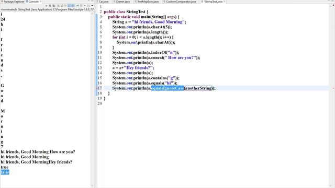Image resolution: width=335 pixels, height=188 pixels.
Task: Click line number 20 in the editor gutter
Action: pyautogui.click(x=100, y=103)
